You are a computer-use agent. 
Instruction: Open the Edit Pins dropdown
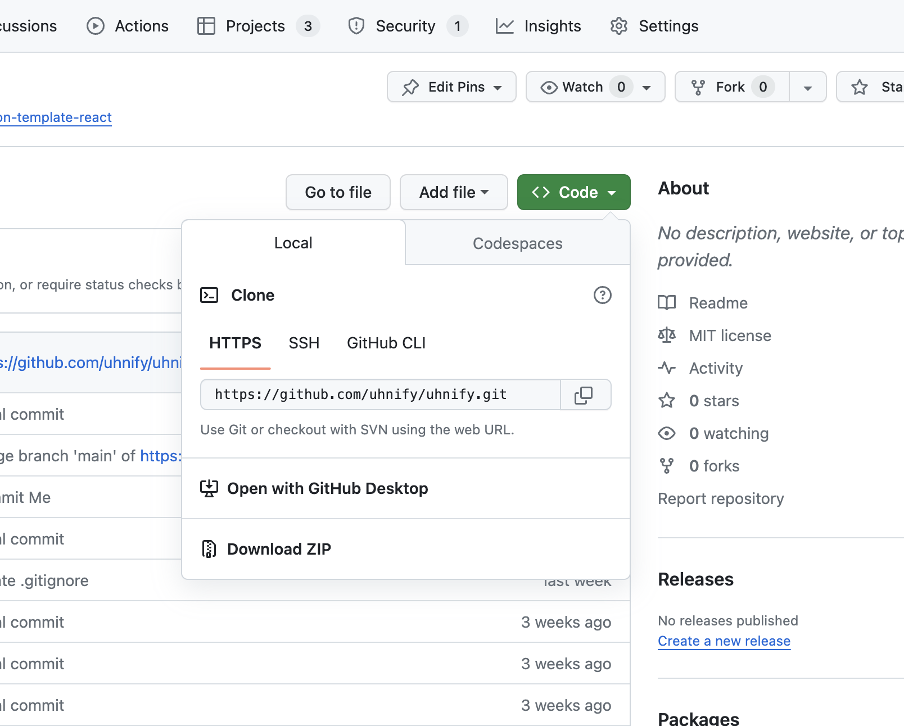pyautogui.click(x=451, y=87)
